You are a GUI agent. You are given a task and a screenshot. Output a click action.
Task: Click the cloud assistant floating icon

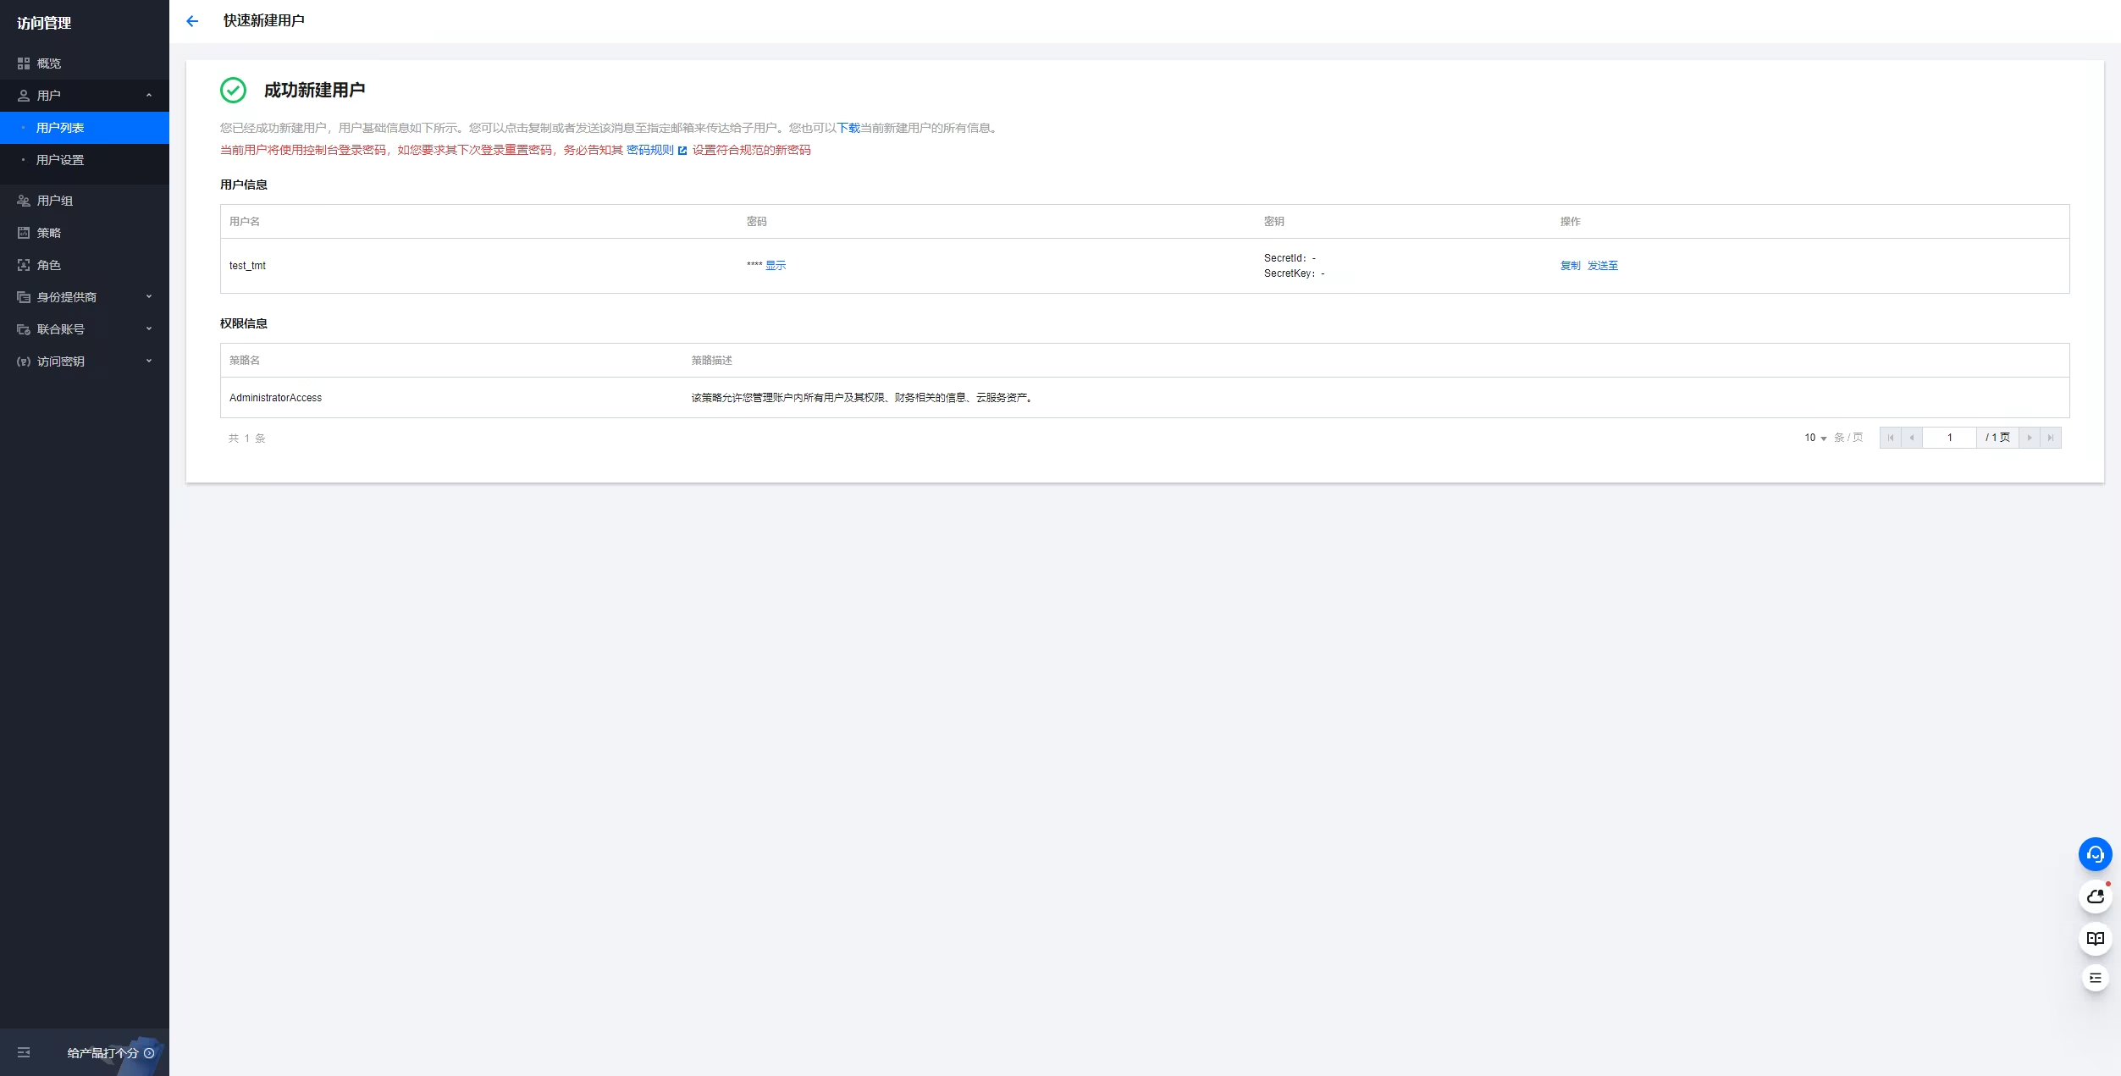pyautogui.click(x=2095, y=897)
